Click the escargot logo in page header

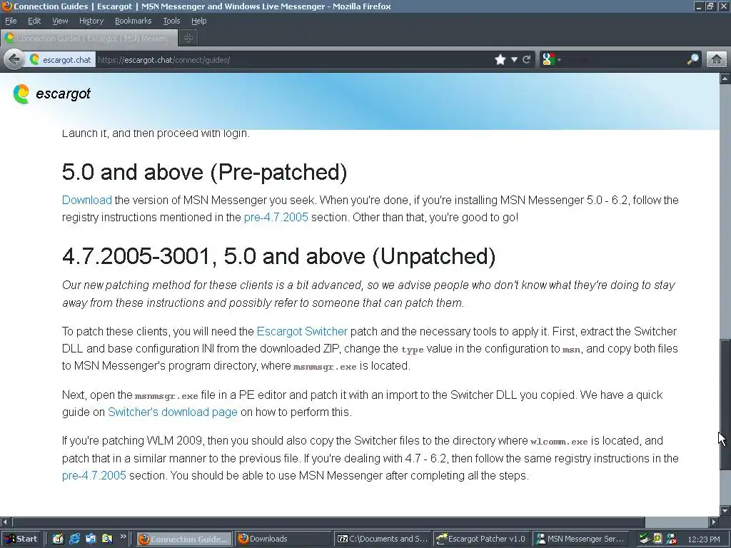51,94
